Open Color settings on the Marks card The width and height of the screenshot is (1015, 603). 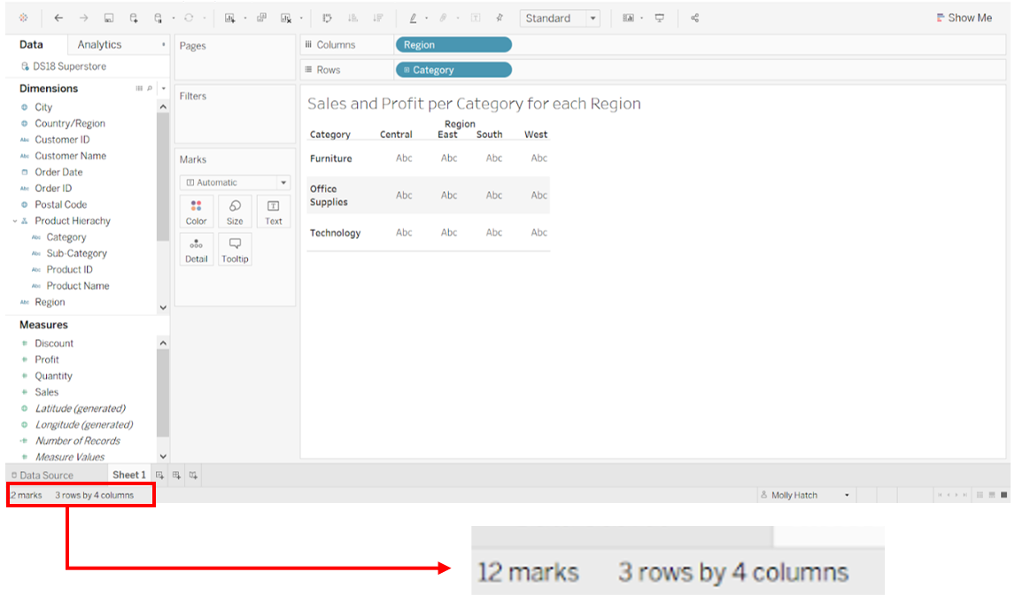pos(196,211)
